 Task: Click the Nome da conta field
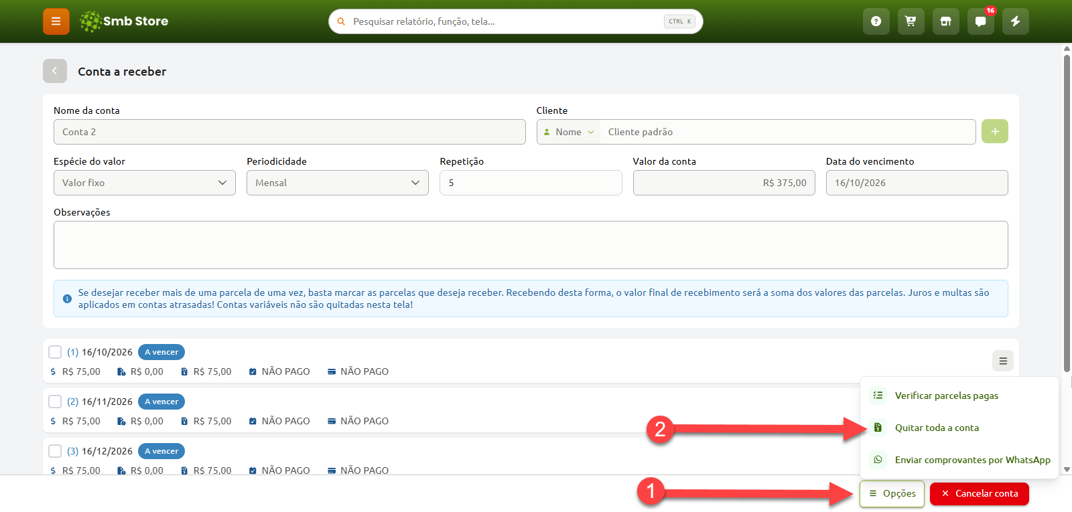[289, 132]
